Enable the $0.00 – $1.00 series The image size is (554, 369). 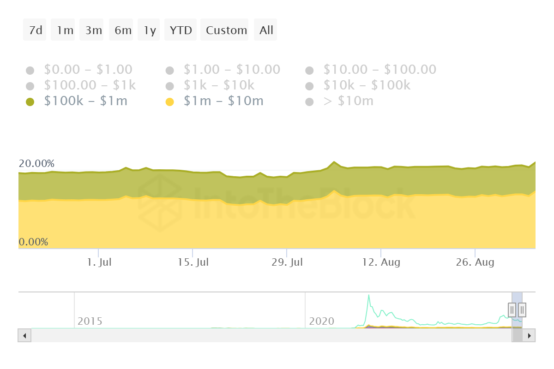pyautogui.click(x=79, y=70)
